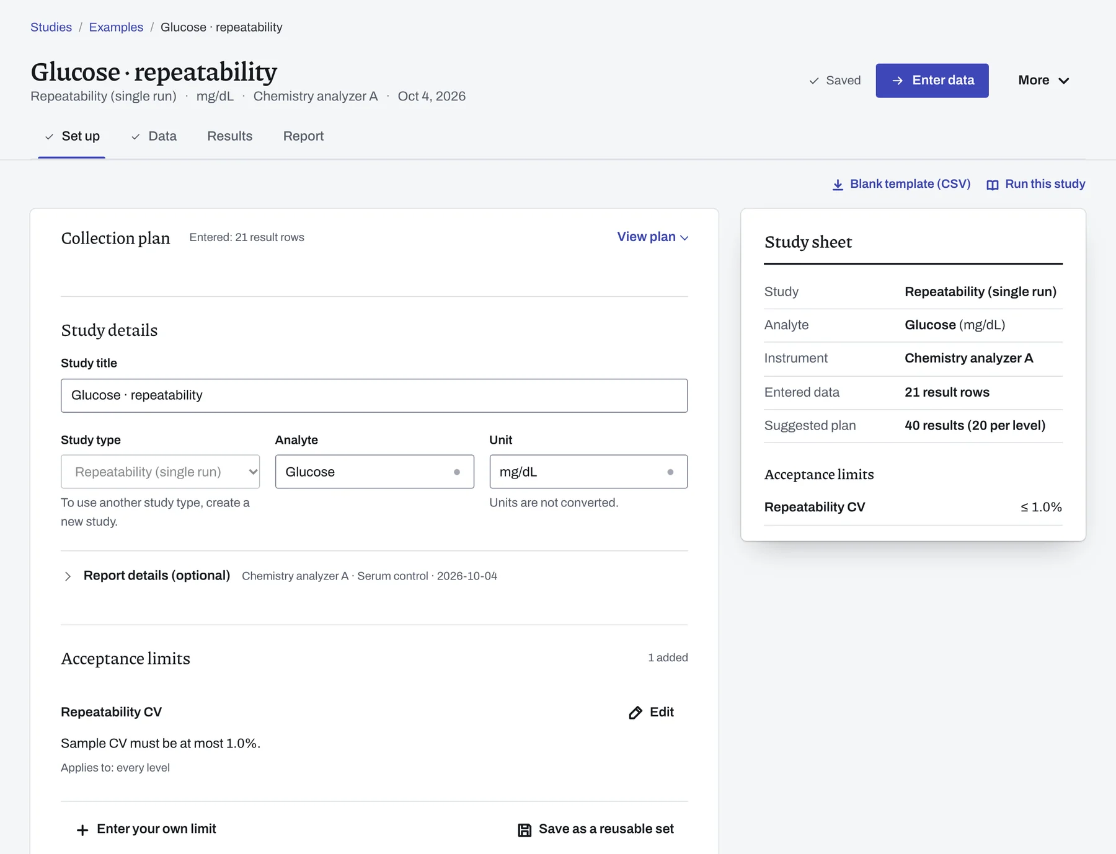
Task: Click 'Oct 4, 2026' date in header
Action: (x=432, y=96)
